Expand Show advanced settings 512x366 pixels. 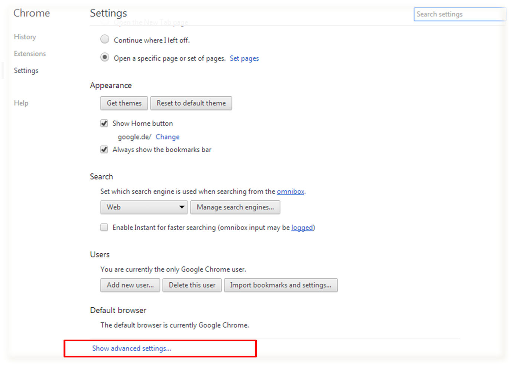132,349
